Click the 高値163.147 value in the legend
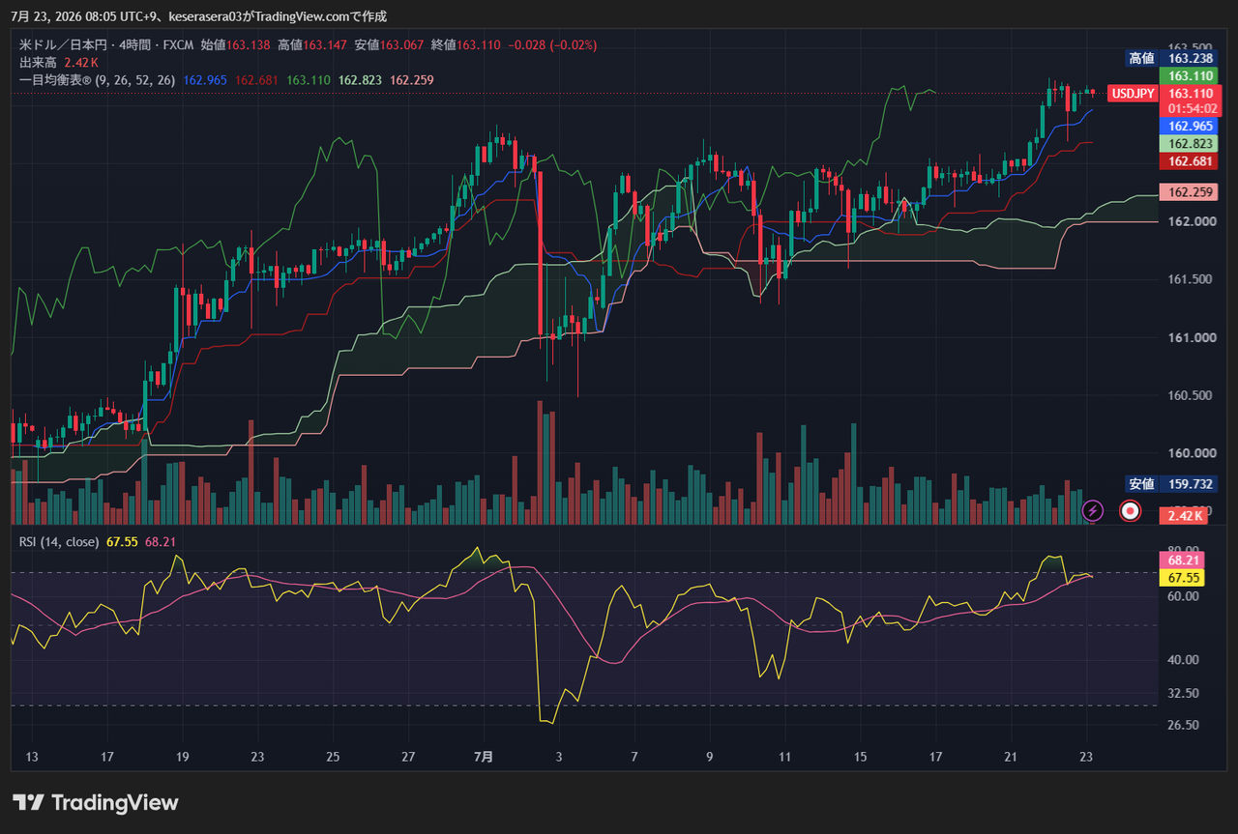 [x=311, y=44]
